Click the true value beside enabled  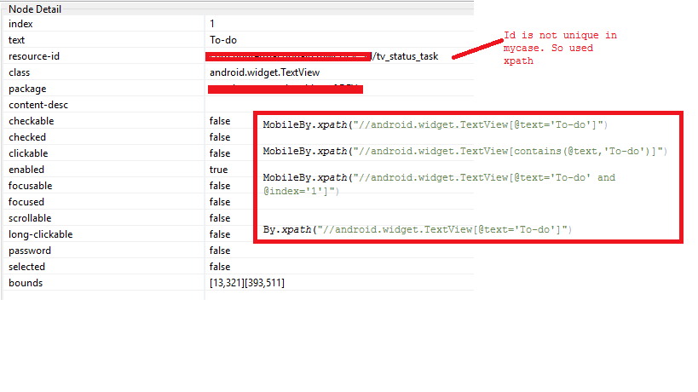(218, 170)
